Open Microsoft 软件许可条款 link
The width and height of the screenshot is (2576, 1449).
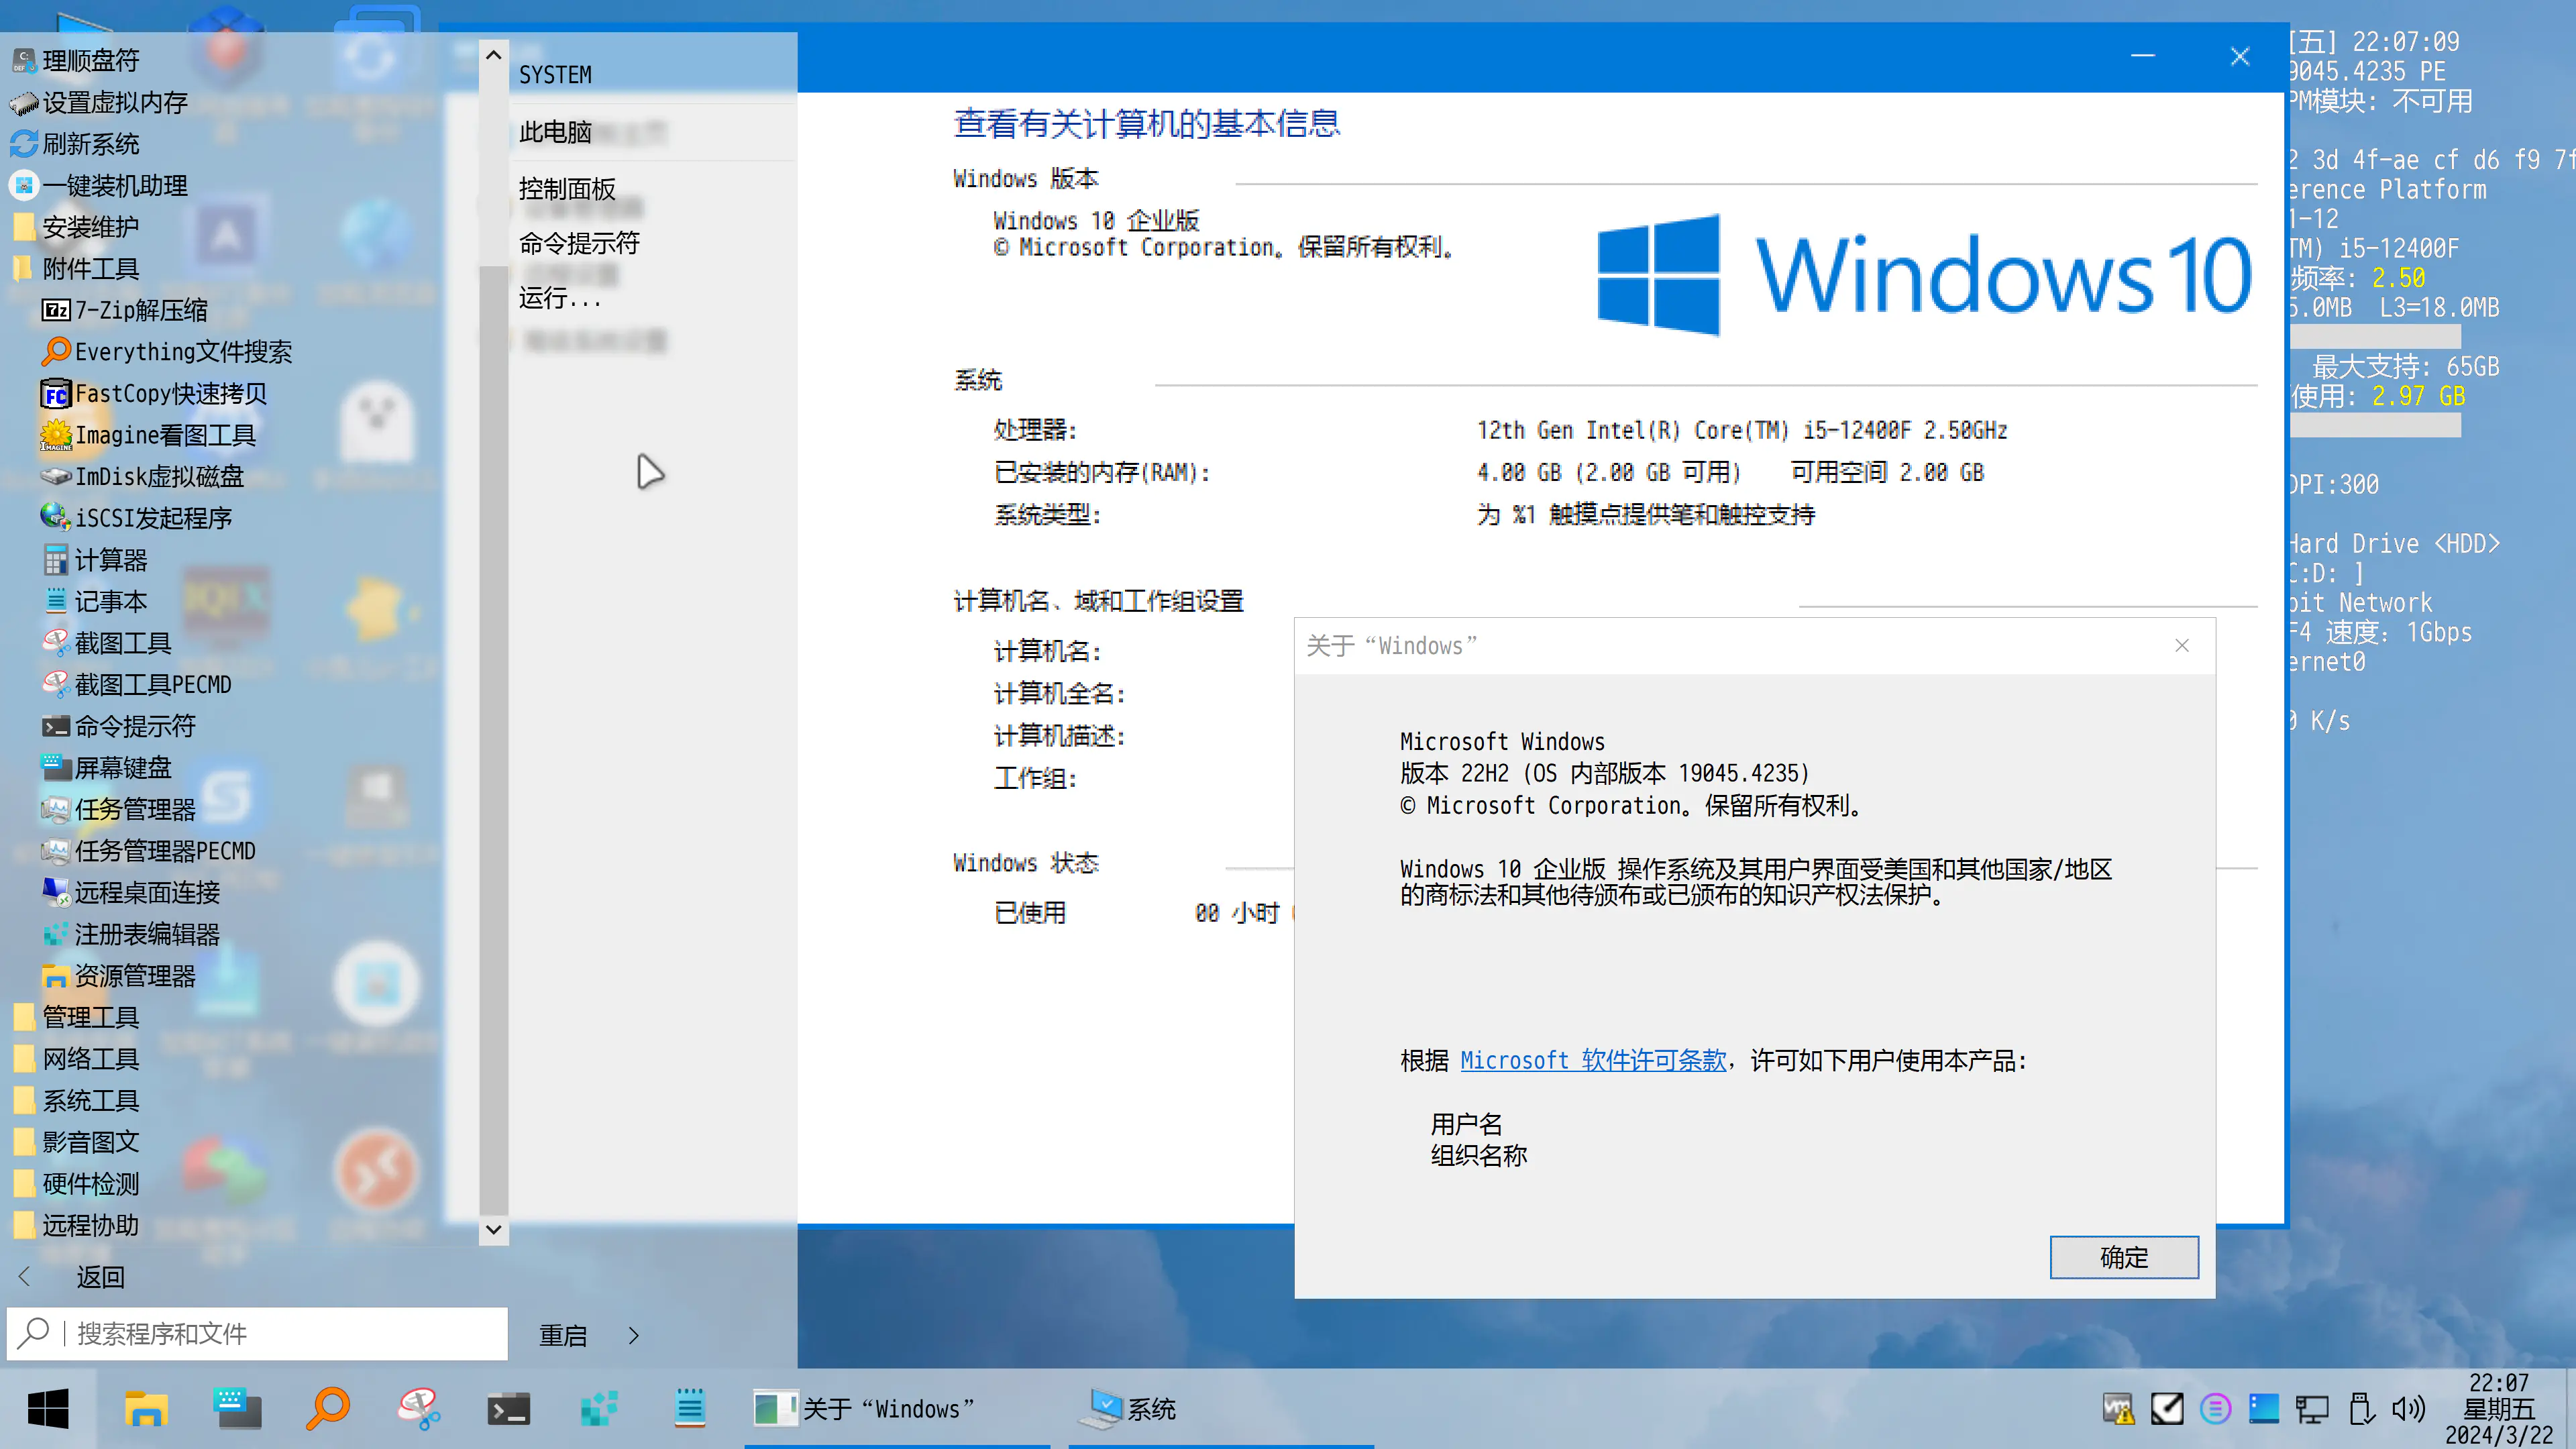(x=1593, y=1060)
